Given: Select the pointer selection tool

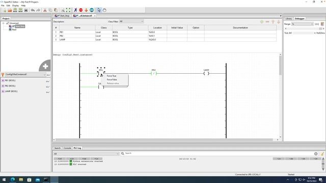Looking at the screenshot, I should (x=99, y=10).
